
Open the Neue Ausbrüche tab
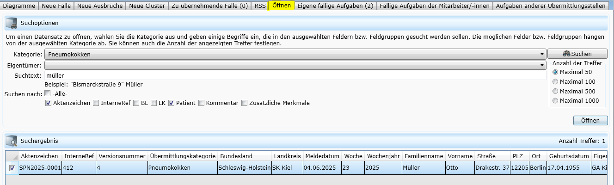(x=99, y=6)
